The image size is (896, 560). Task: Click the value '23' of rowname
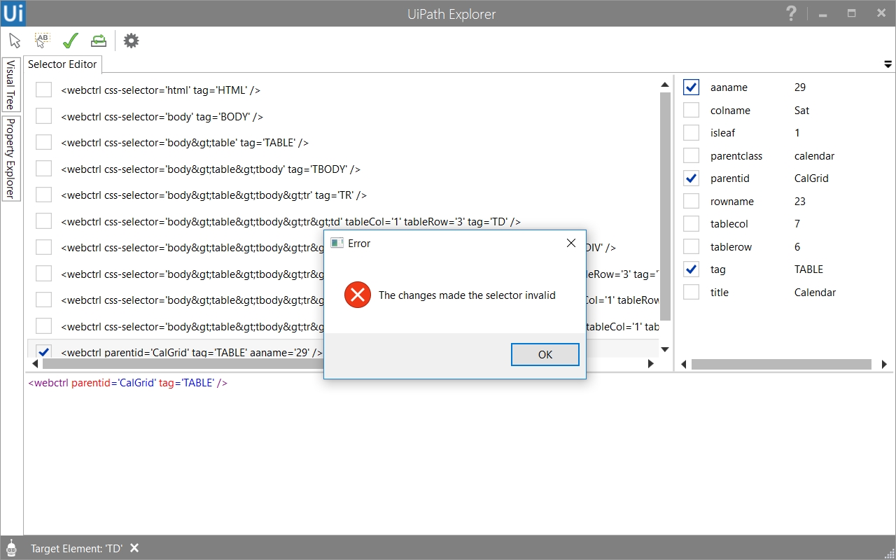point(800,201)
